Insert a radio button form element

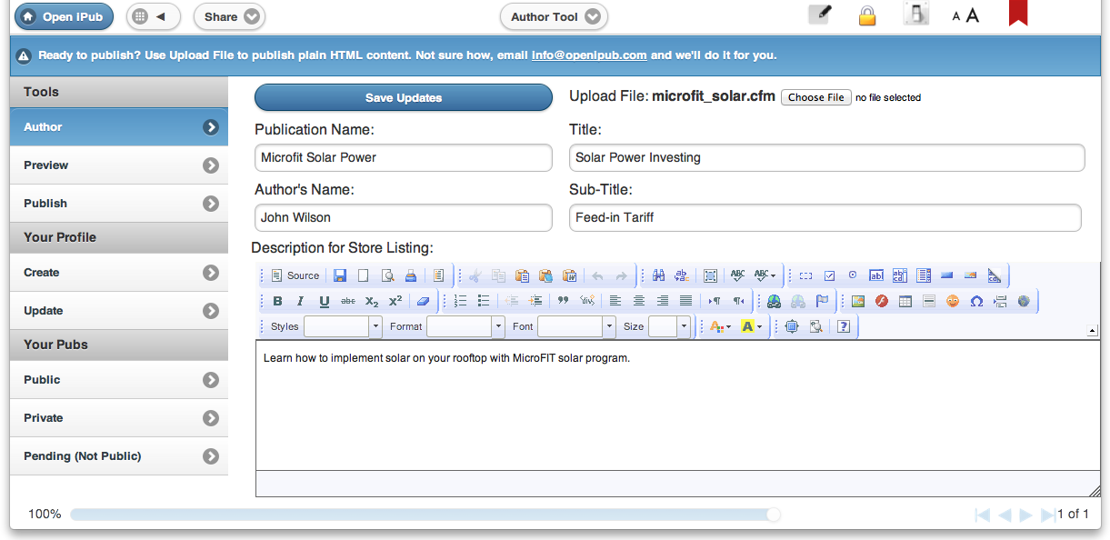point(853,275)
